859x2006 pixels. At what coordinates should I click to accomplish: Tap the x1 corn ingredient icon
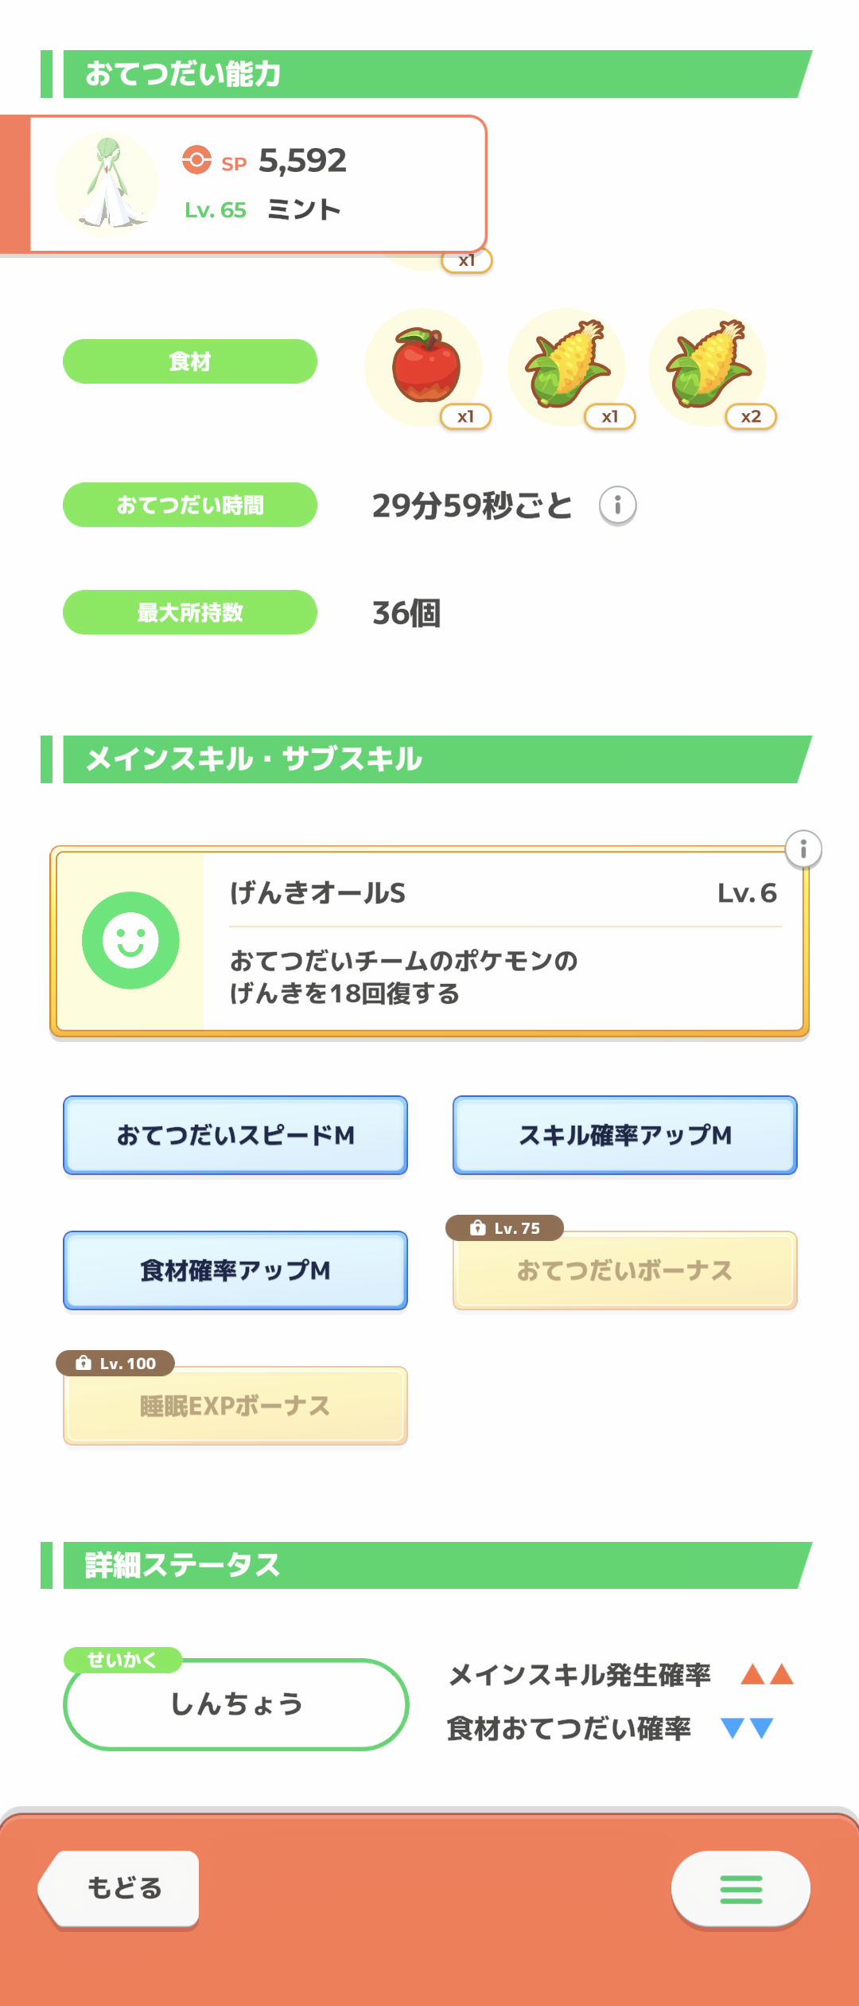566,367
